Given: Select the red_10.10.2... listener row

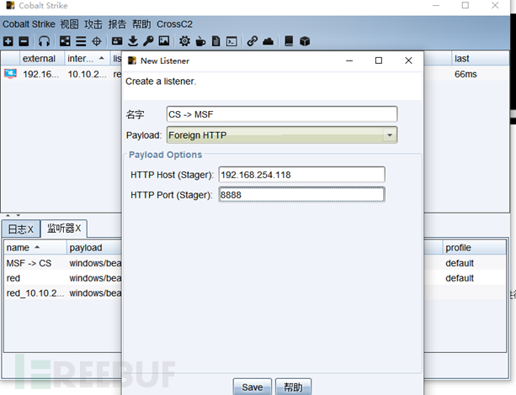Looking at the screenshot, I should pos(63,292).
